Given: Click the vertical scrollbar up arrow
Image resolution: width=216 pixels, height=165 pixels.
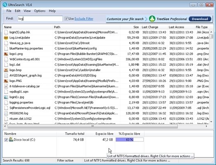Looking at the screenshot, I should (x=211, y=32).
